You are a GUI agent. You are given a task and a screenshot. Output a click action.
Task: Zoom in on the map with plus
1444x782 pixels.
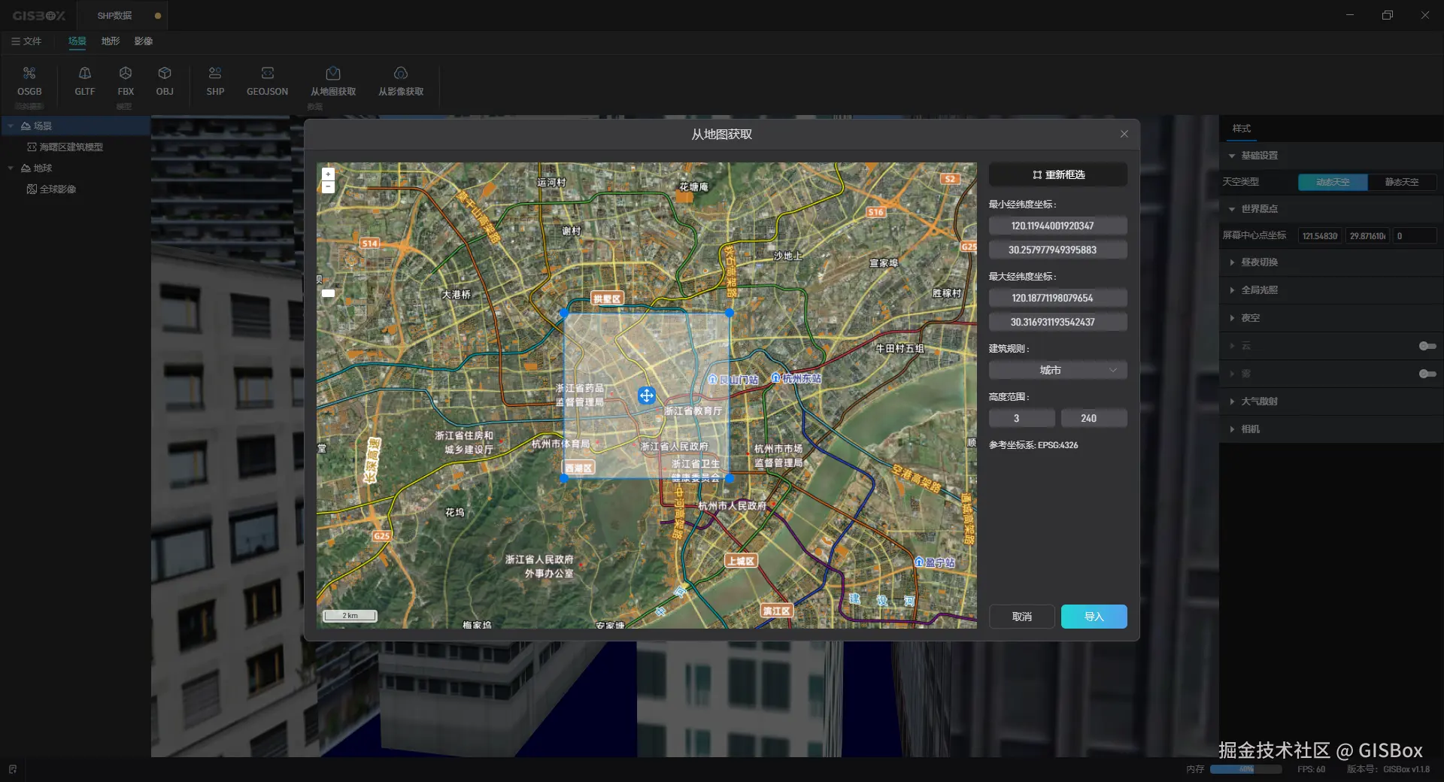(x=328, y=174)
